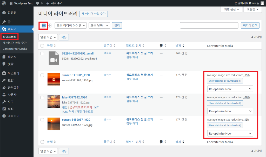Sort table by 파일 column header
The image size is (266, 157).
[51, 46]
